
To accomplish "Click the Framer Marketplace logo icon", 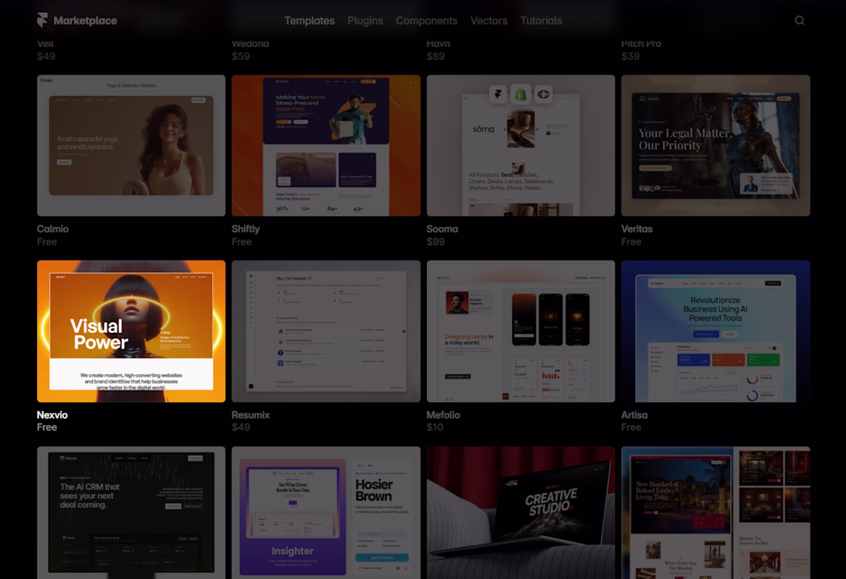I will (x=42, y=20).
